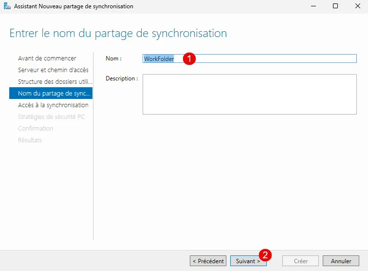This screenshot has height=271, width=368.
Task: Click the greyed-out 'Résultats' step
Action: [30, 140]
